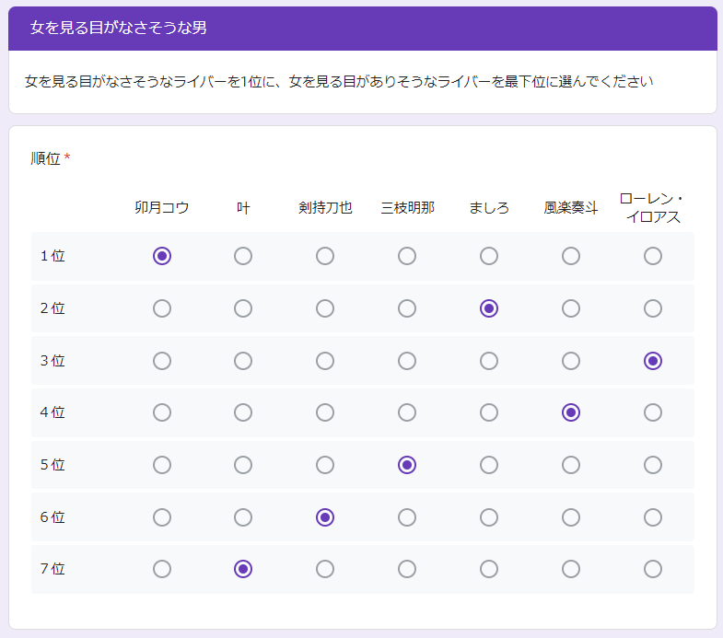Pick 風楽奏斗 as 3位
Image resolution: width=723 pixels, height=638 pixels.
point(571,361)
